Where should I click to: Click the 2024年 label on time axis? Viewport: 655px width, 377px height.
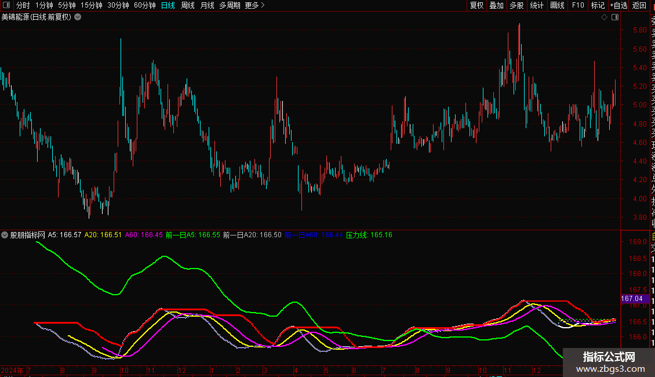coord(13,370)
